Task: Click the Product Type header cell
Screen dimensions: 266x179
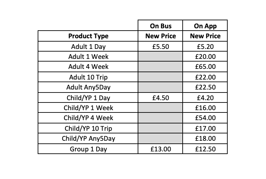Action: point(88,36)
